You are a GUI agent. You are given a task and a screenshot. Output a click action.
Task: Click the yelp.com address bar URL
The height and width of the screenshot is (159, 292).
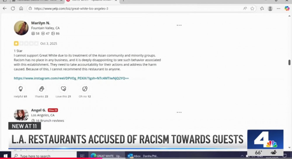[x=71, y=8]
